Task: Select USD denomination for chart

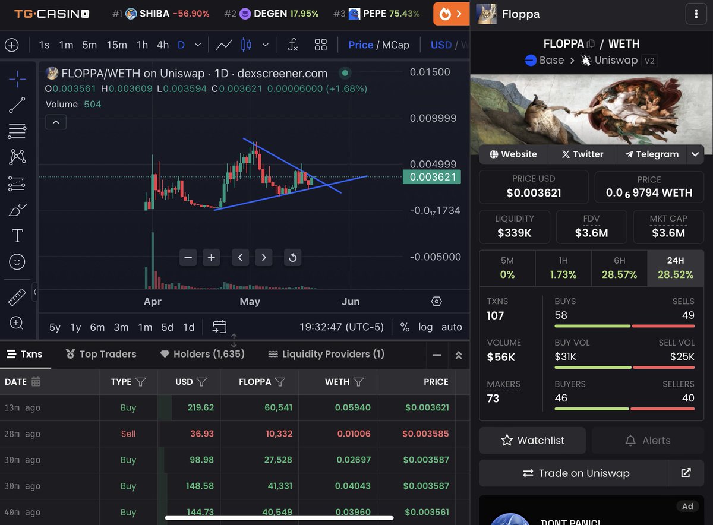Action: coord(441,45)
